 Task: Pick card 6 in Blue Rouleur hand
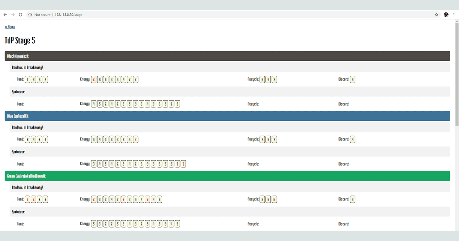[x=28, y=139]
